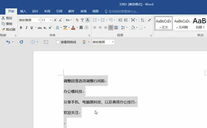The height and width of the screenshot is (128, 207).
Task: Open quick access font dropdown 微软雅黑
Action: pos(113,42)
